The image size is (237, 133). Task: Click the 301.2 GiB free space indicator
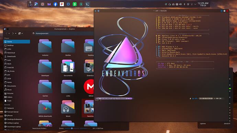pyautogui.click(x=98, y=128)
